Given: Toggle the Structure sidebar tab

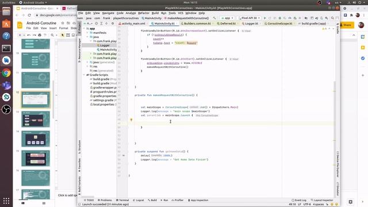Looking at the screenshot, I should click(79, 147).
